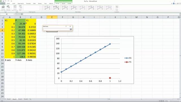Click cell containing 25.36

(x=20, y=24)
